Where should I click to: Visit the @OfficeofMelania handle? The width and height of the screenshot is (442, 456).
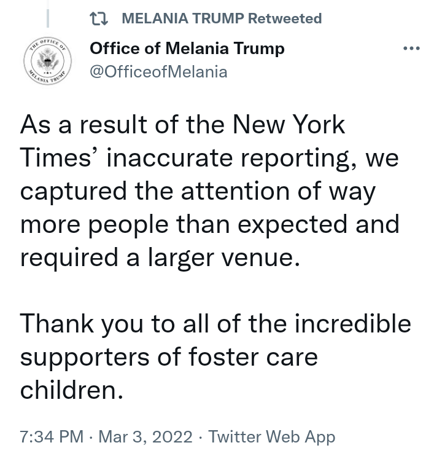pos(158,72)
